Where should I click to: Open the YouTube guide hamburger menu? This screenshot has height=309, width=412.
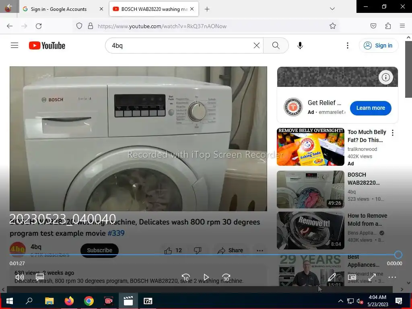tap(14, 45)
